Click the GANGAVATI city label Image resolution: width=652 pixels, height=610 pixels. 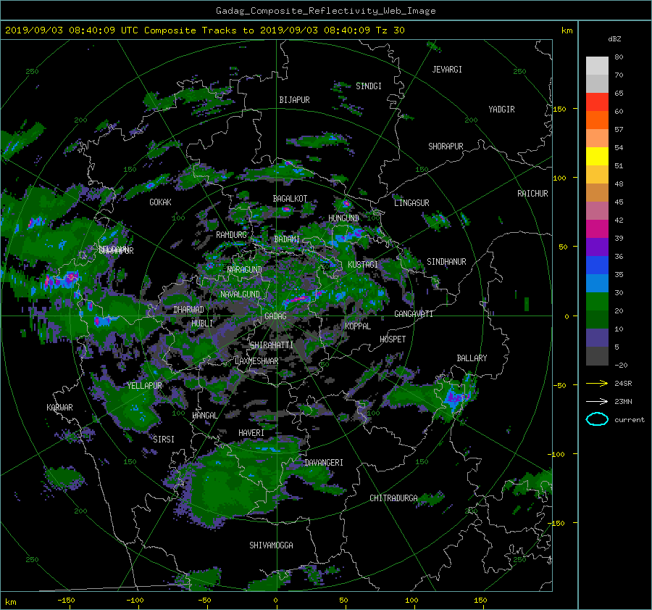coord(414,314)
